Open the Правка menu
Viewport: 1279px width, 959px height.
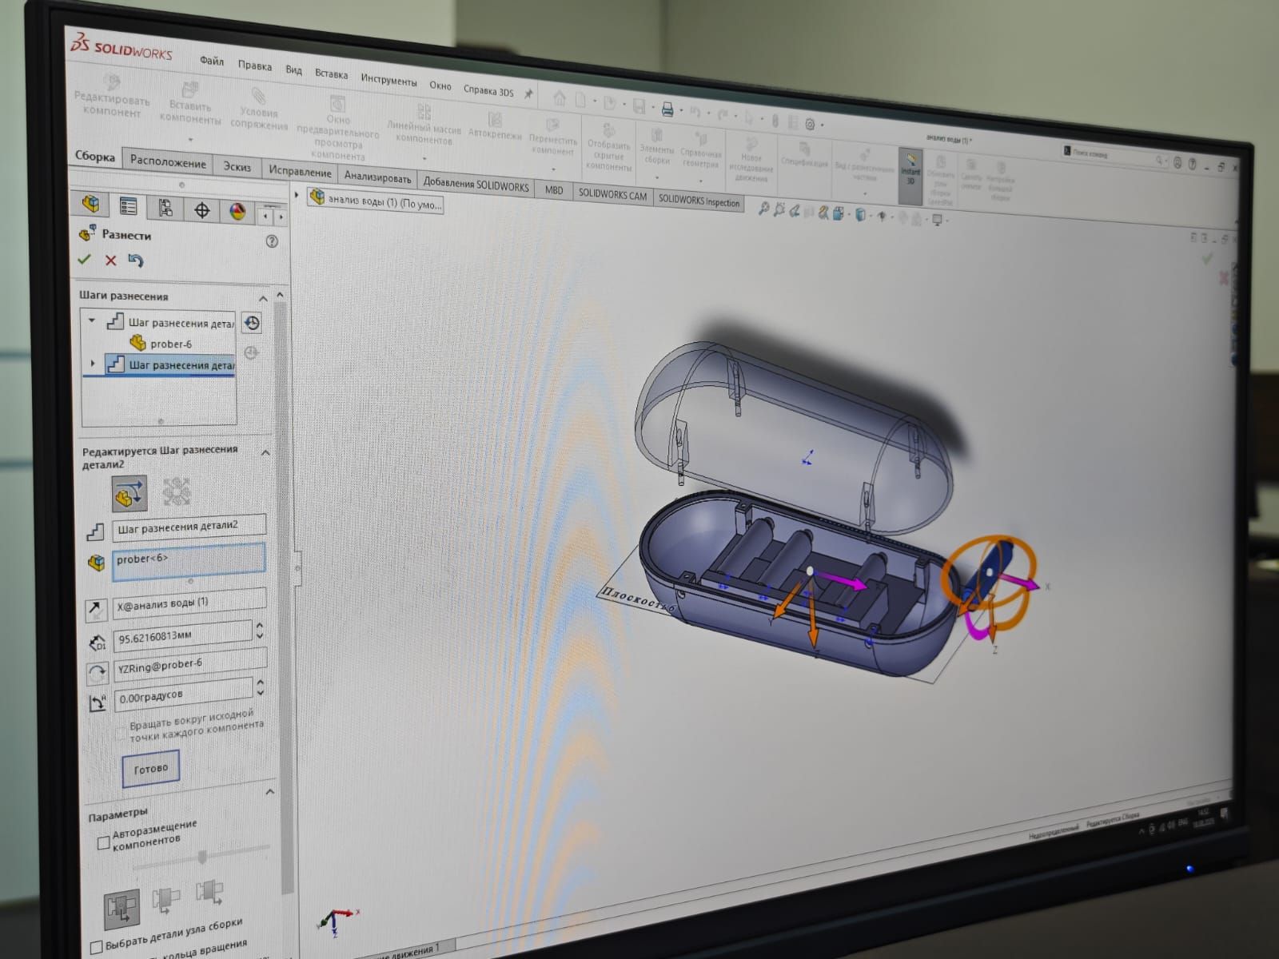click(254, 66)
